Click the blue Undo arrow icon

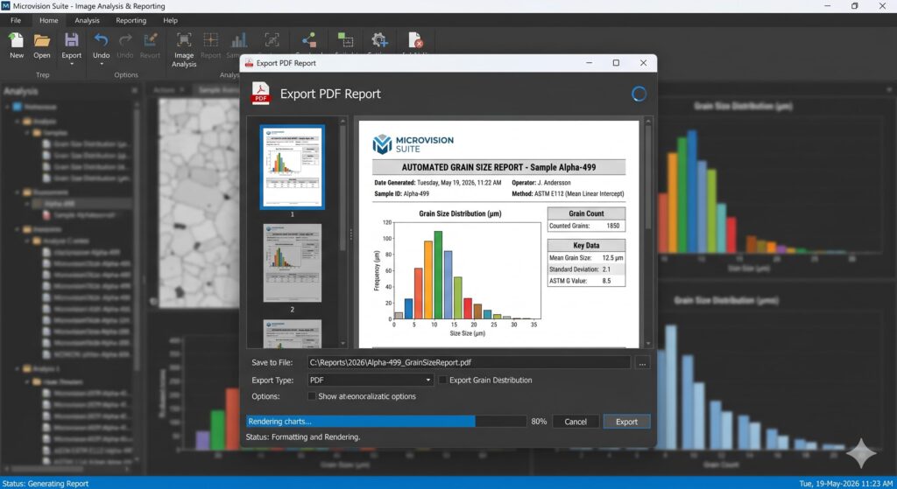point(102,40)
